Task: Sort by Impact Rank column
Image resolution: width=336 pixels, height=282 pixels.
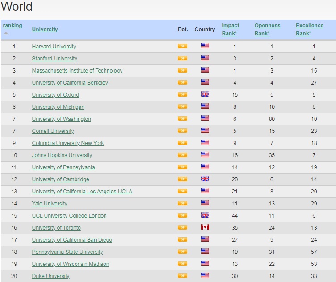Action: click(231, 30)
